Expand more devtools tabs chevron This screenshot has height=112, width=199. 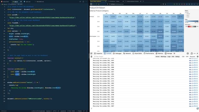click(174, 54)
